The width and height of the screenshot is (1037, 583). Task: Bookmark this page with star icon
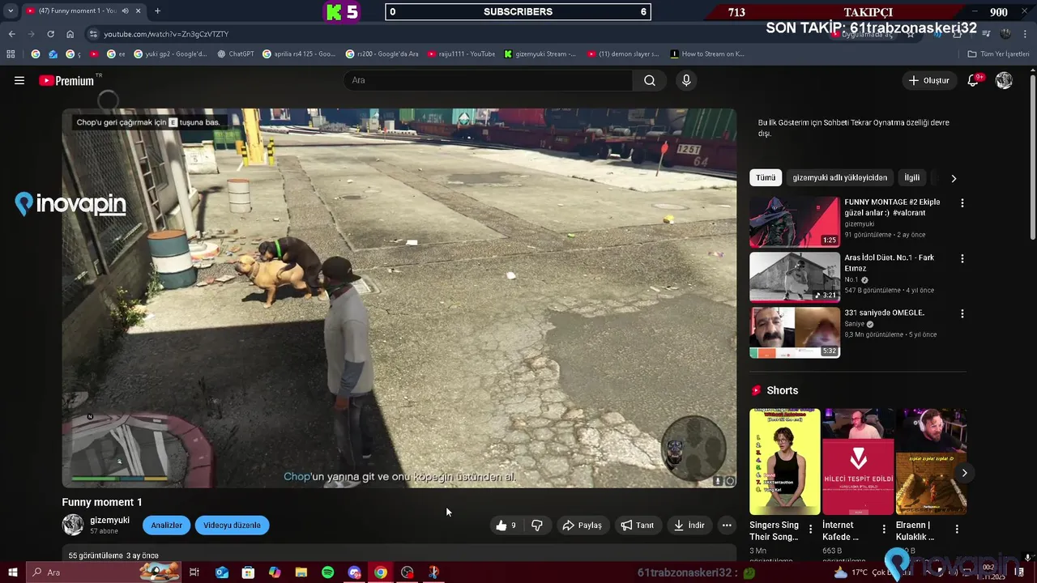pyautogui.click(x=911, y=34)
